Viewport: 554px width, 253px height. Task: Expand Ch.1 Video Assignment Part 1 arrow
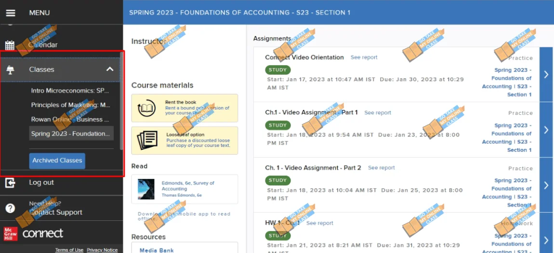pyautogui.click(x=546, y=130)
